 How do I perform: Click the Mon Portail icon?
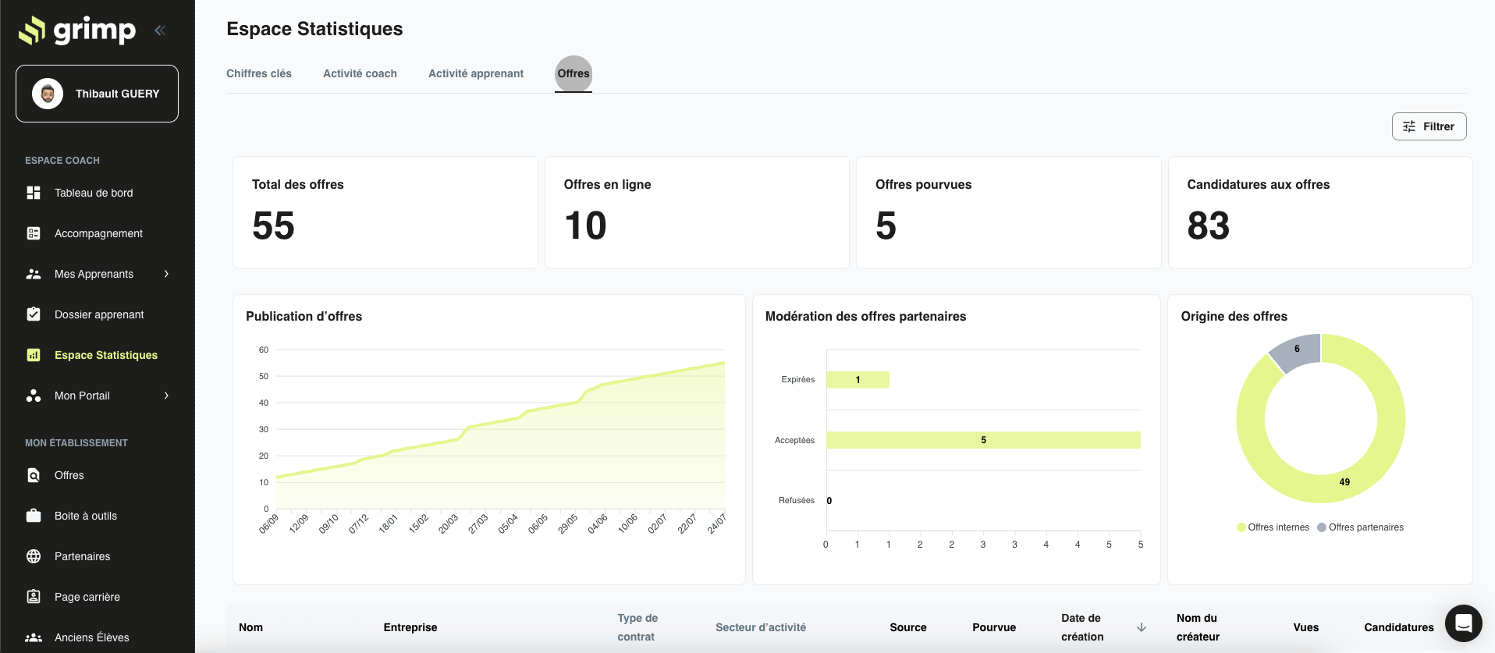tap(34, 396)
